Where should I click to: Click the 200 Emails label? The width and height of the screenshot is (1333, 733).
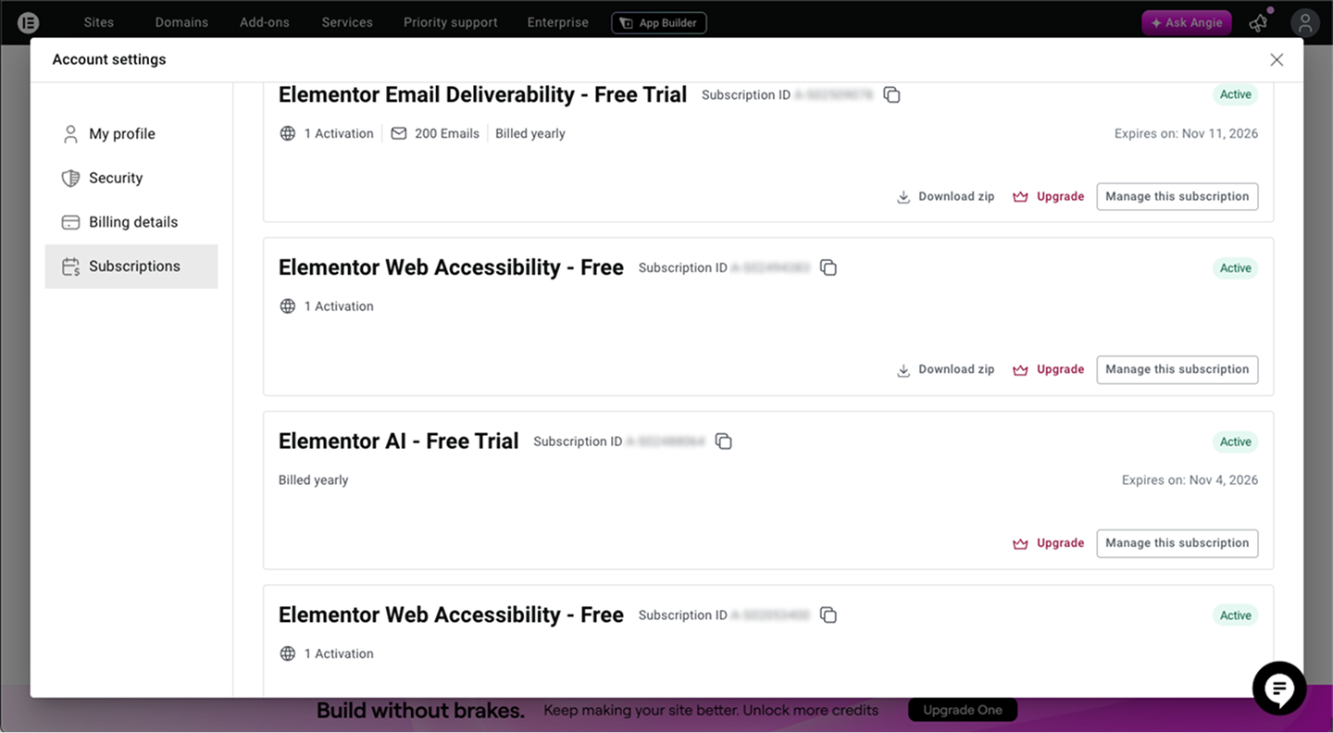tap(447, 133)
